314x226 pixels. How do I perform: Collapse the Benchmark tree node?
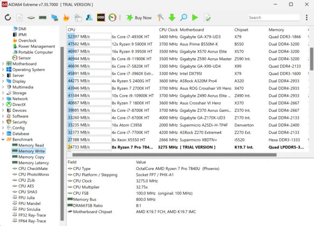[3, 139]
